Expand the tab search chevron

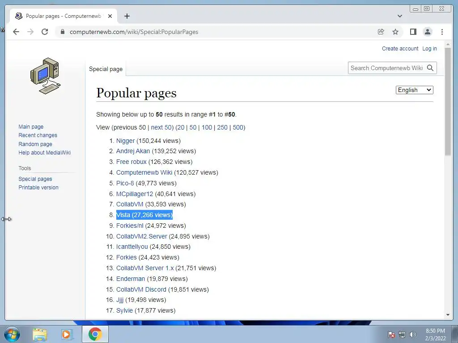pyautogui.click(x=400, y=16)
